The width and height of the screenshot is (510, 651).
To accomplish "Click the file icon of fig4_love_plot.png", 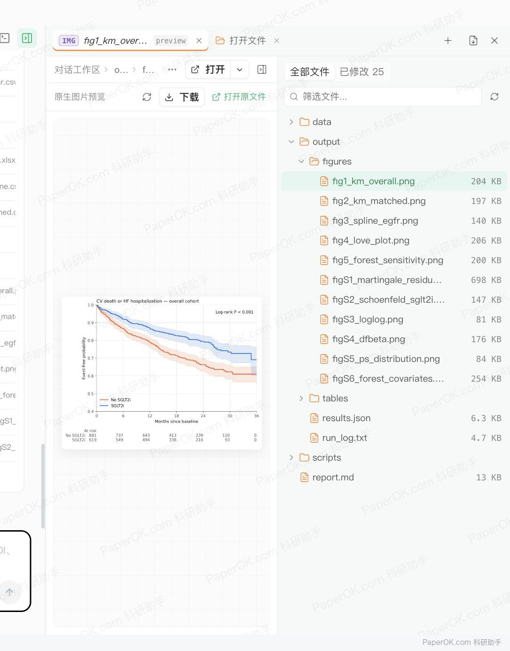I will (324, 240).
